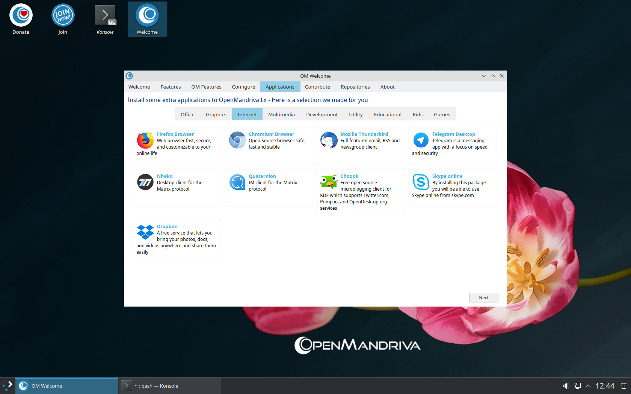Click the clock showing 12:44

click(605, 386)
